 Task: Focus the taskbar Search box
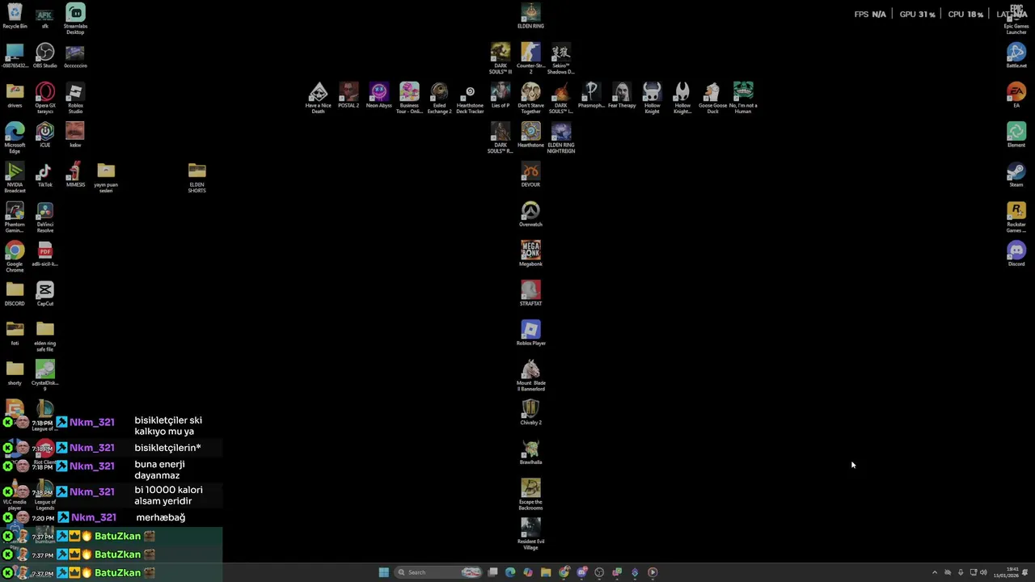[x=438, y=572]
